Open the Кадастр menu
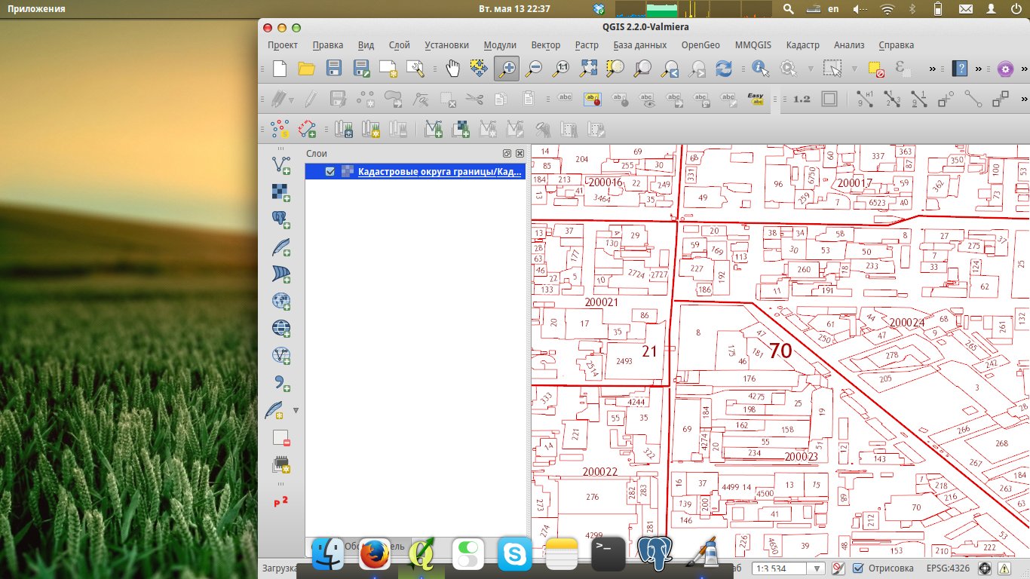 tap(802, 45)
